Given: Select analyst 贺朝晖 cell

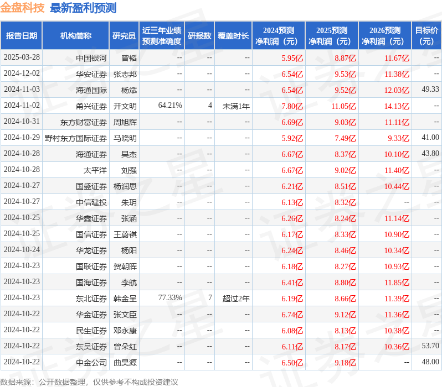Looking at the screenshot, I should tap(125, 266).
